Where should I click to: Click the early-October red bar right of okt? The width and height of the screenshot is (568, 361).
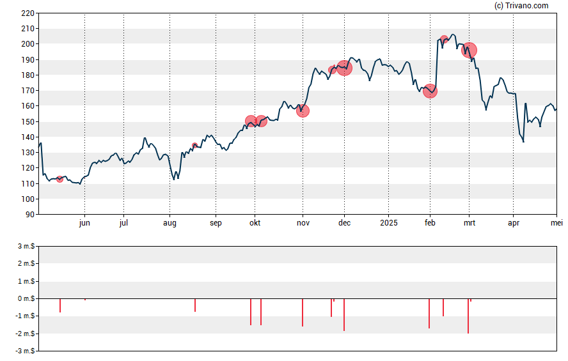pos(261,312)
